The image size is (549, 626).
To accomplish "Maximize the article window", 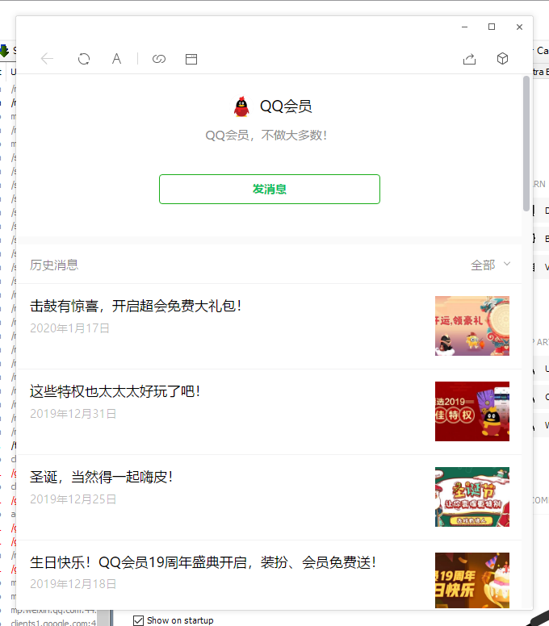I will click(x=492, y=27).
